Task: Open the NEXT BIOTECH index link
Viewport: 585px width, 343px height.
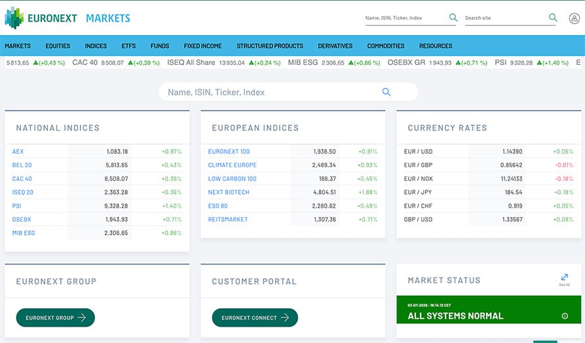Action: tap(229, 192)
